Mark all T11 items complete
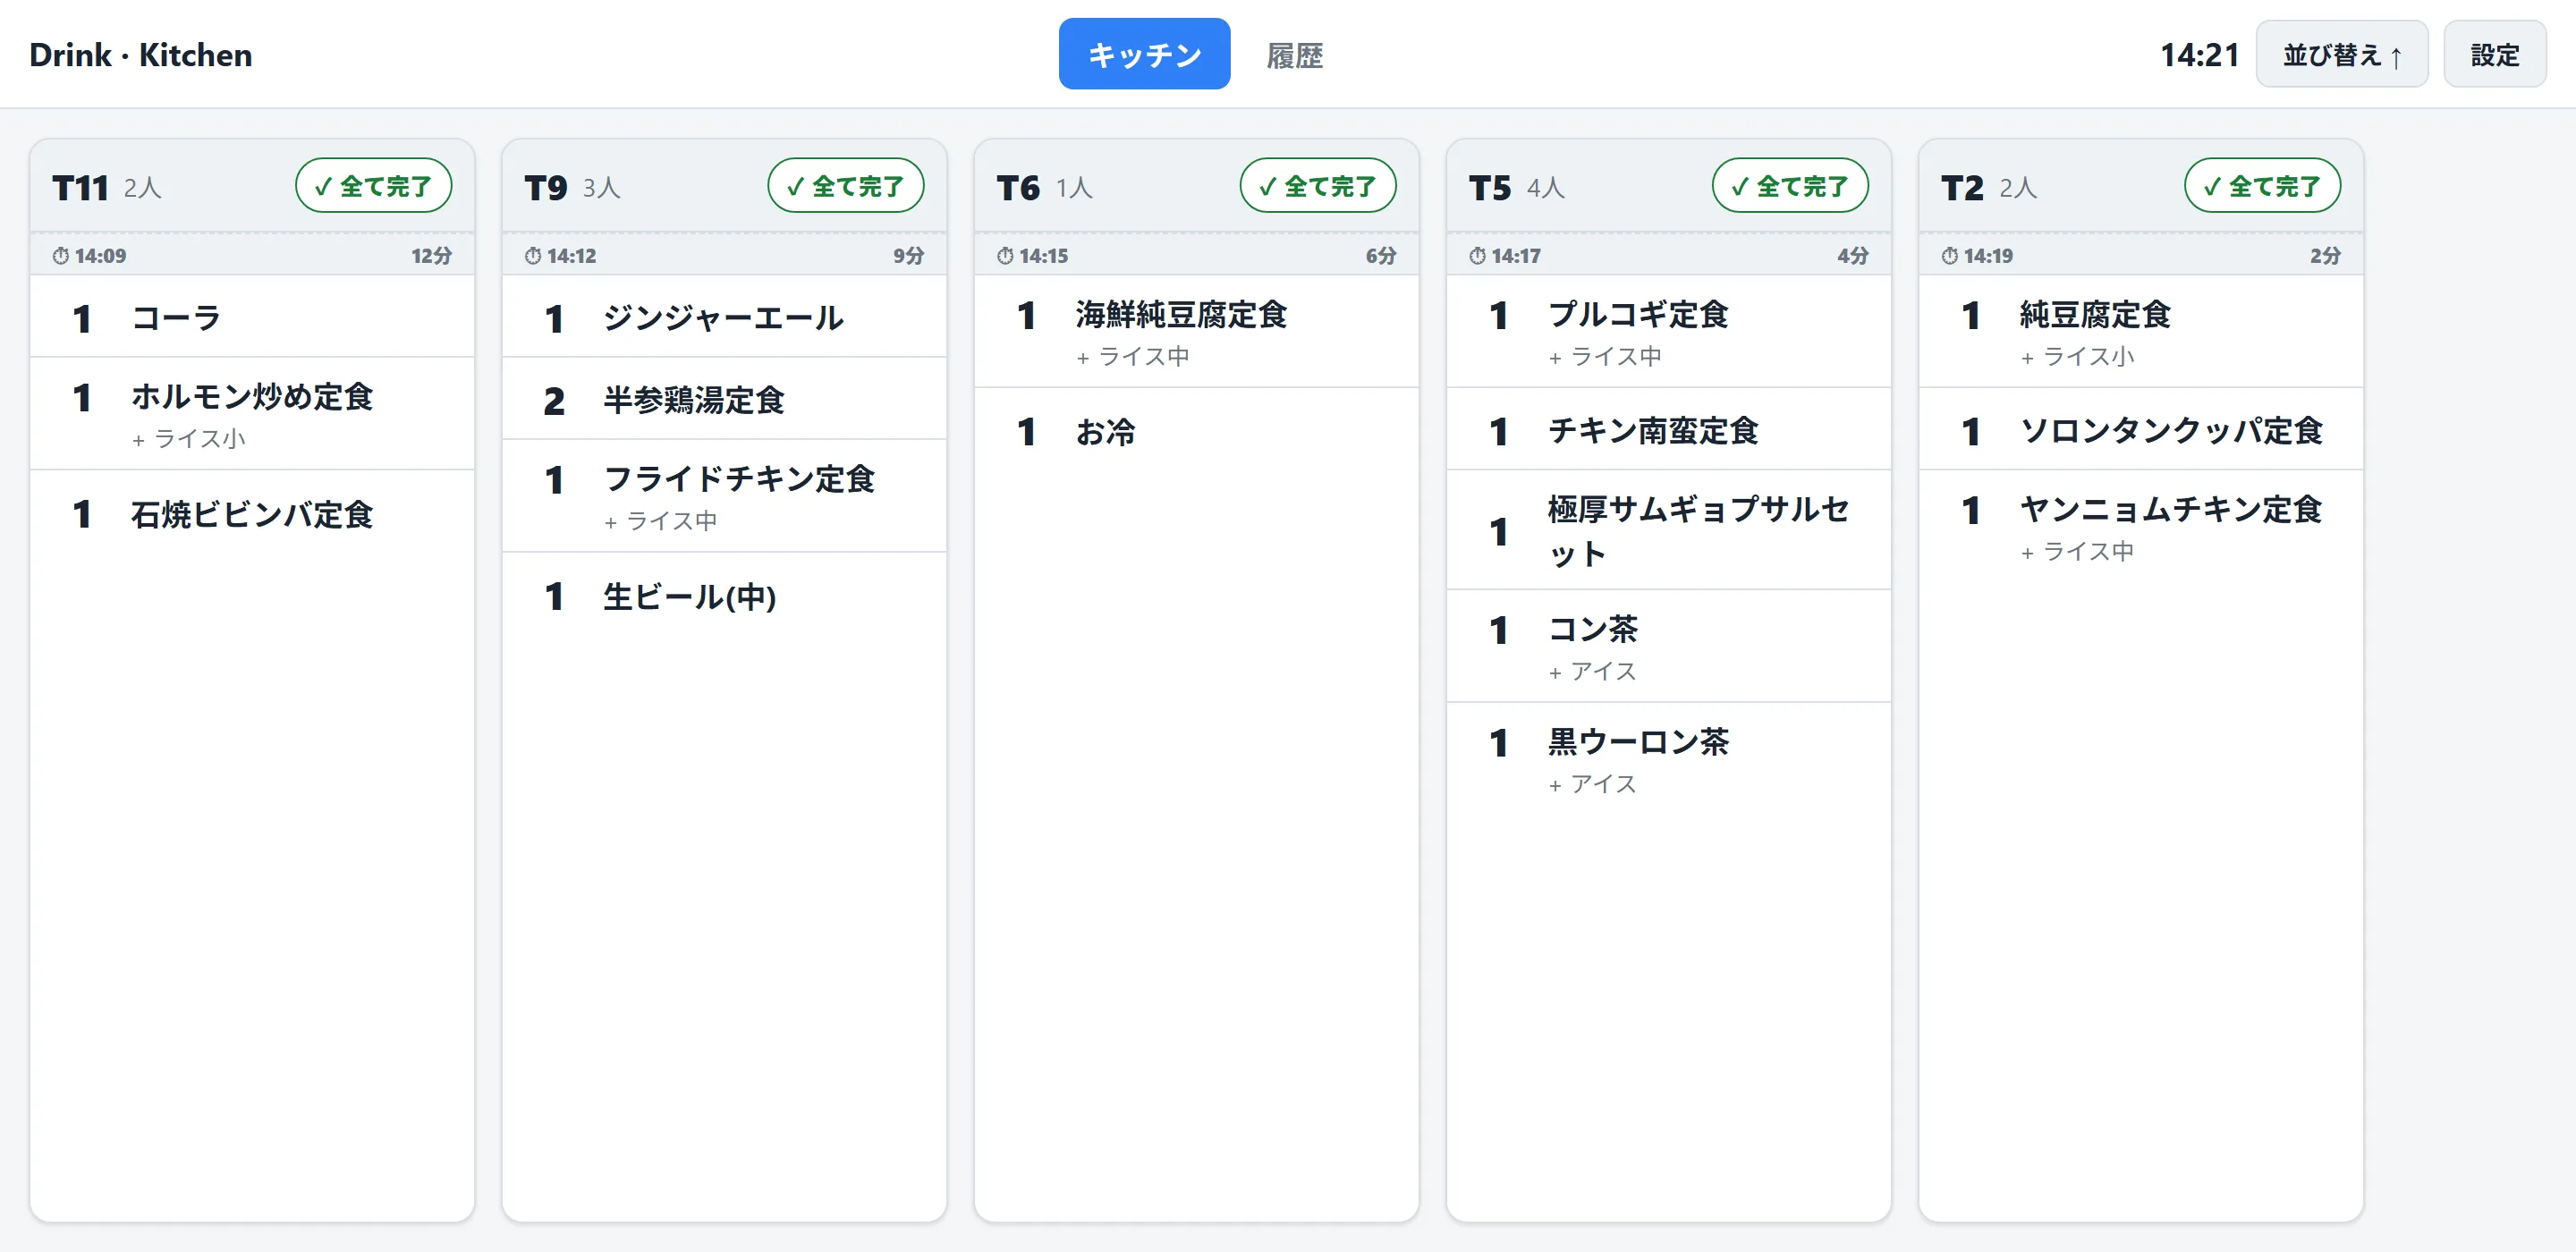Image resolution: width=2576 pixels, height=1252 pixels. tap(373, 186)
